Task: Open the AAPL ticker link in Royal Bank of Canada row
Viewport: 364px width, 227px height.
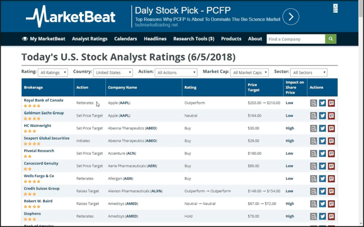Action: 125,103
